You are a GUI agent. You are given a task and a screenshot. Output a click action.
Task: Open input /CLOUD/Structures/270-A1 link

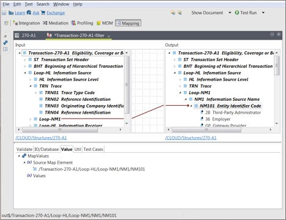point(41,138)
